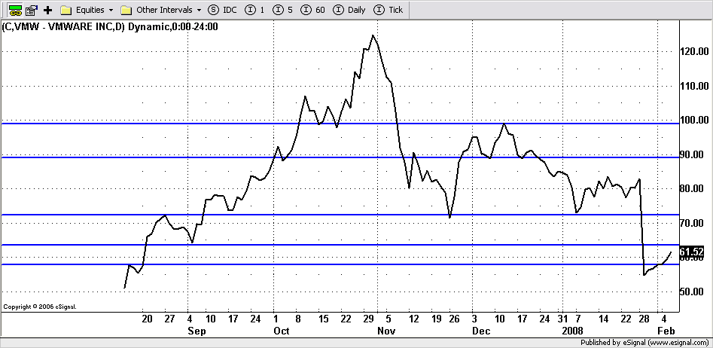
Task: Click the Sep month label on time axis
Action: 197,331
